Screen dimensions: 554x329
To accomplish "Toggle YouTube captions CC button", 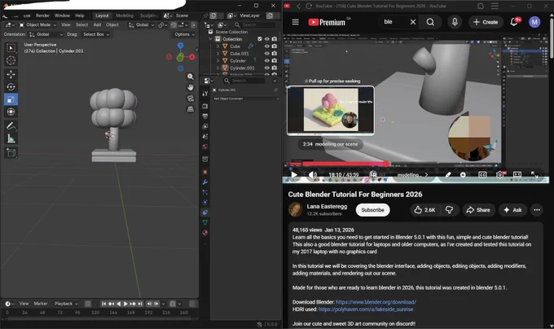I will [x=482, y=175].
